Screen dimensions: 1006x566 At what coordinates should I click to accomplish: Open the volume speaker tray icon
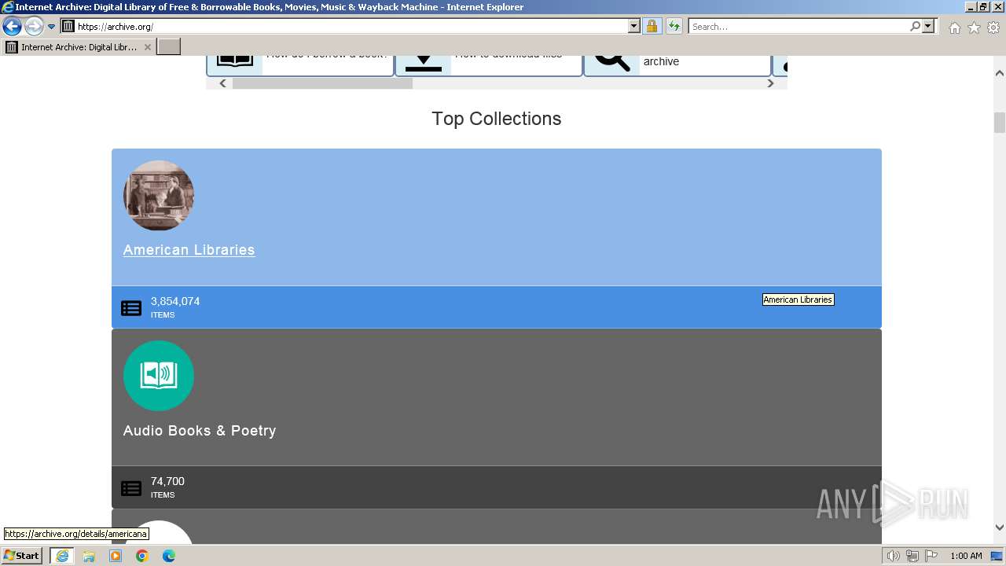[x=894, y=556]
